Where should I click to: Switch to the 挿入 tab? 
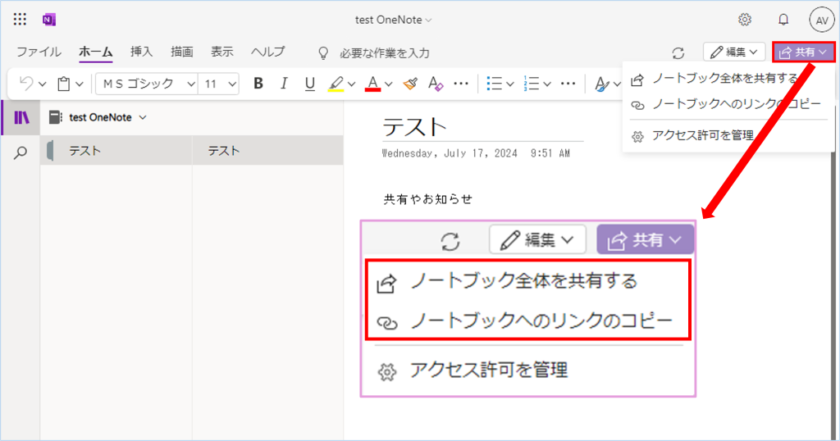point(141,52)
